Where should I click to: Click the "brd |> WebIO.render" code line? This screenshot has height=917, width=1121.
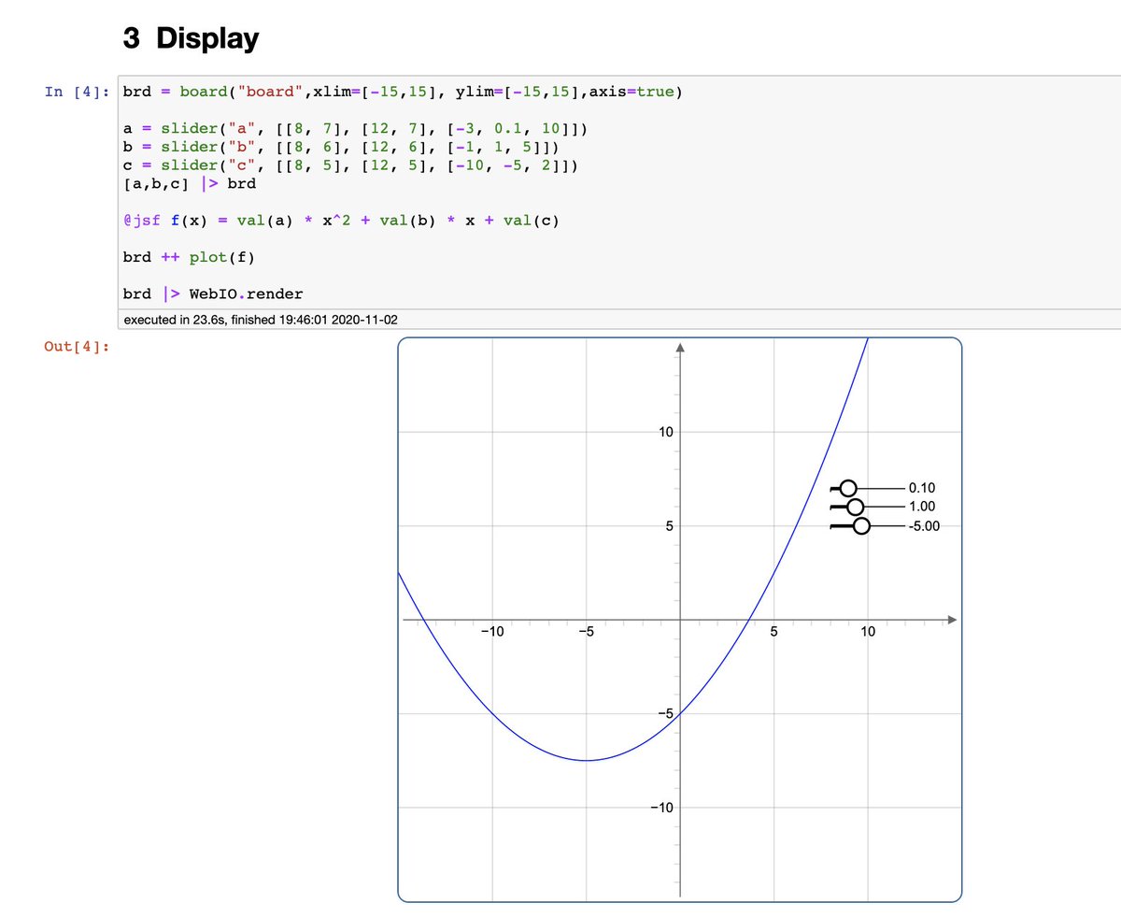[x=213, y=294]
